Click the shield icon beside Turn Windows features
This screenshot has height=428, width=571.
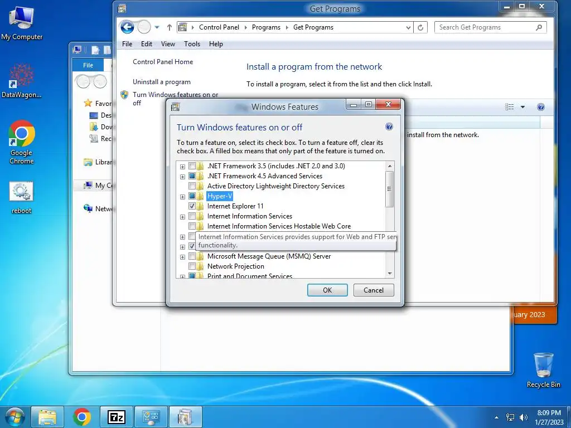click(x=124, y=95)
